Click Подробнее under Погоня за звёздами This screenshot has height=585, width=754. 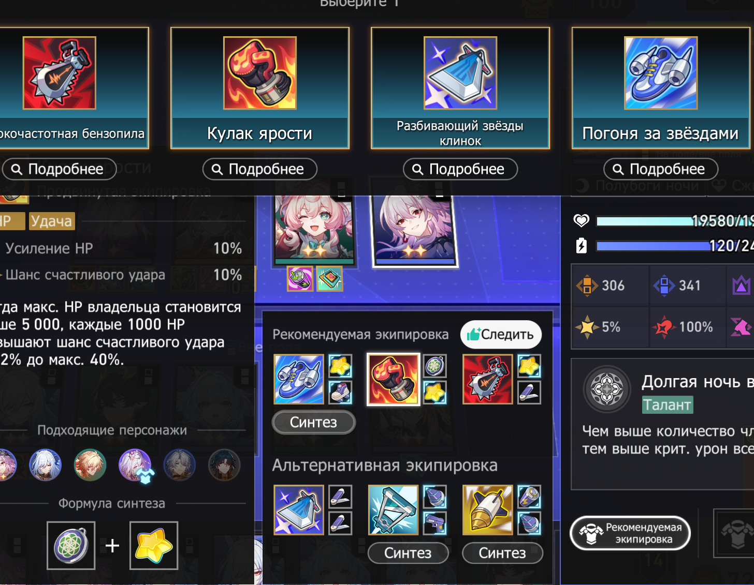tap(661, 169)
